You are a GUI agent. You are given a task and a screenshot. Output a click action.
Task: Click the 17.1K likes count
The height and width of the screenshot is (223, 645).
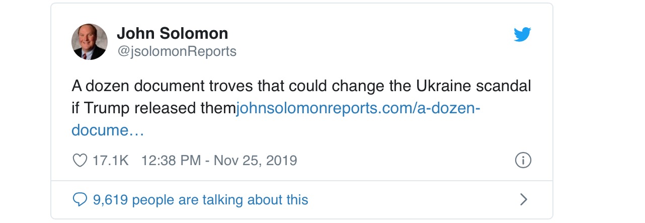point(111,161)
